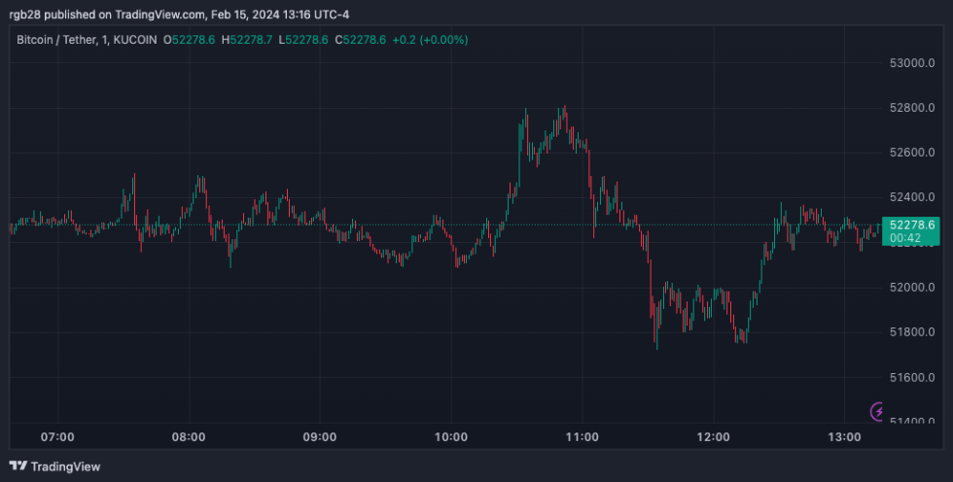Image resolution: width=953 pixels, height=482 pixels.
Task: Click the purple lightning bolt icon
Action: click(877, 412)
